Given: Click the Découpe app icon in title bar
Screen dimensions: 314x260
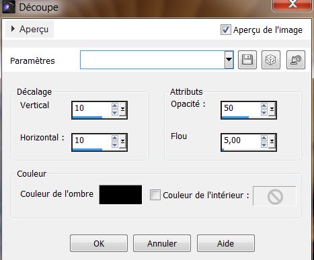Looking at the screenshot, I should click(x=8, y=7).
